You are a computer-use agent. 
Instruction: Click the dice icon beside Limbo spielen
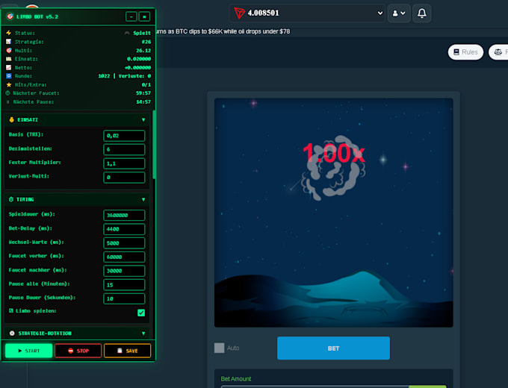click(x=11, y=310)
